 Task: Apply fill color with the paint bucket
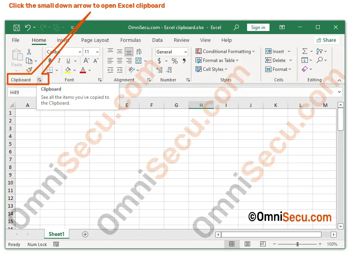click(x=68, y=70)
